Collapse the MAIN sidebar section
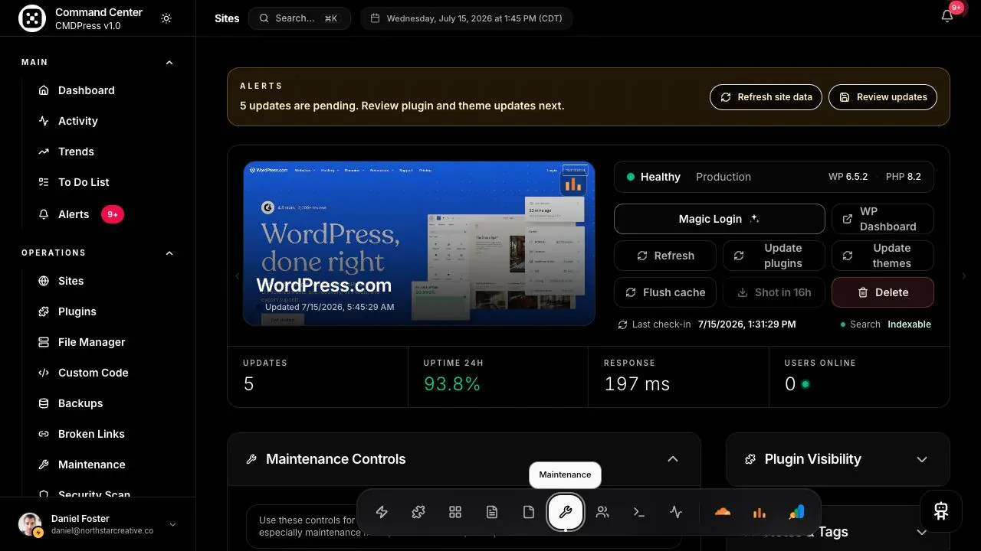This screenshot has width=981, height=551. (x=169, y=63)
